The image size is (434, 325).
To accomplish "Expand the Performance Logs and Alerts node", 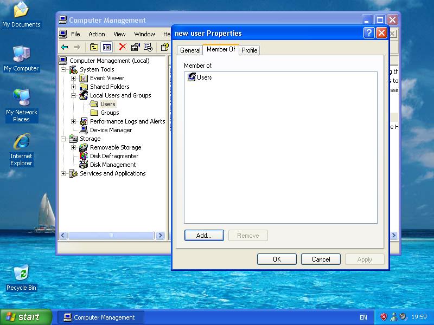I will click(x=73, y=121).
